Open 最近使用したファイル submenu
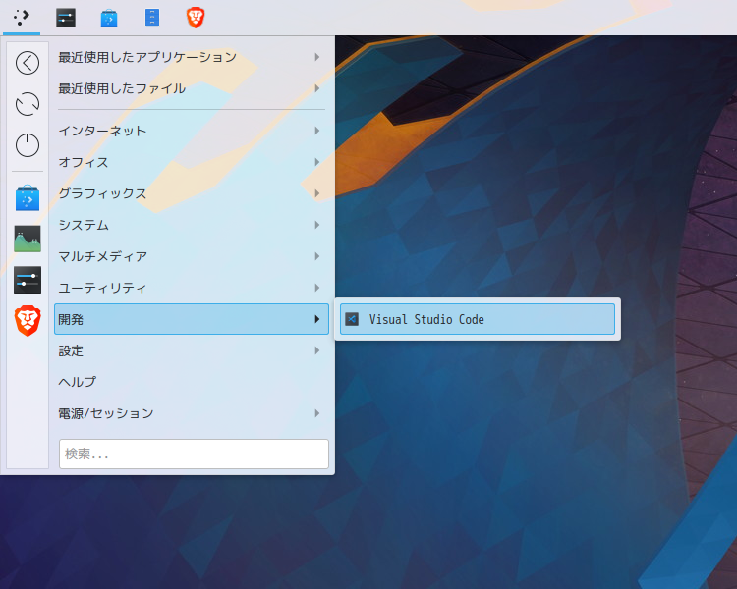737x589 pixels. (x=192, y=88)
